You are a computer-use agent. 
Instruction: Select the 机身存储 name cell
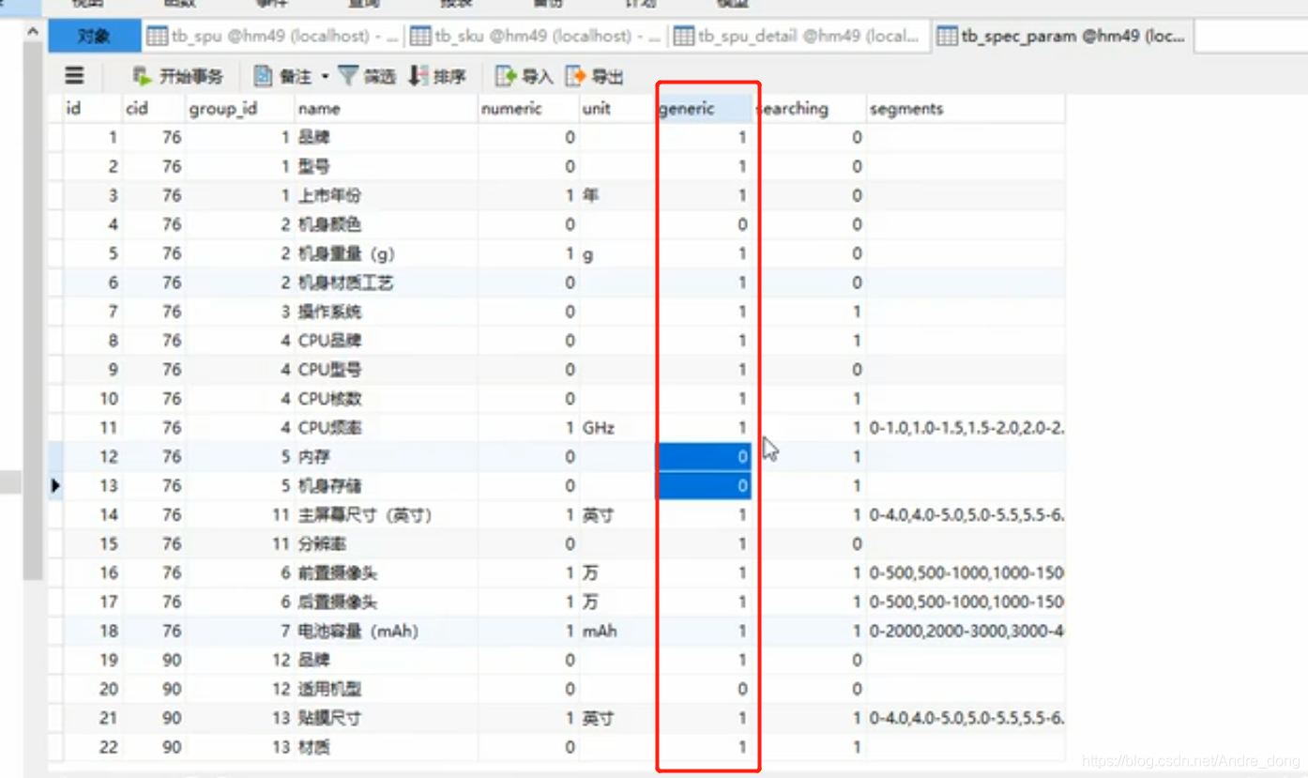[x=386, y=486]
